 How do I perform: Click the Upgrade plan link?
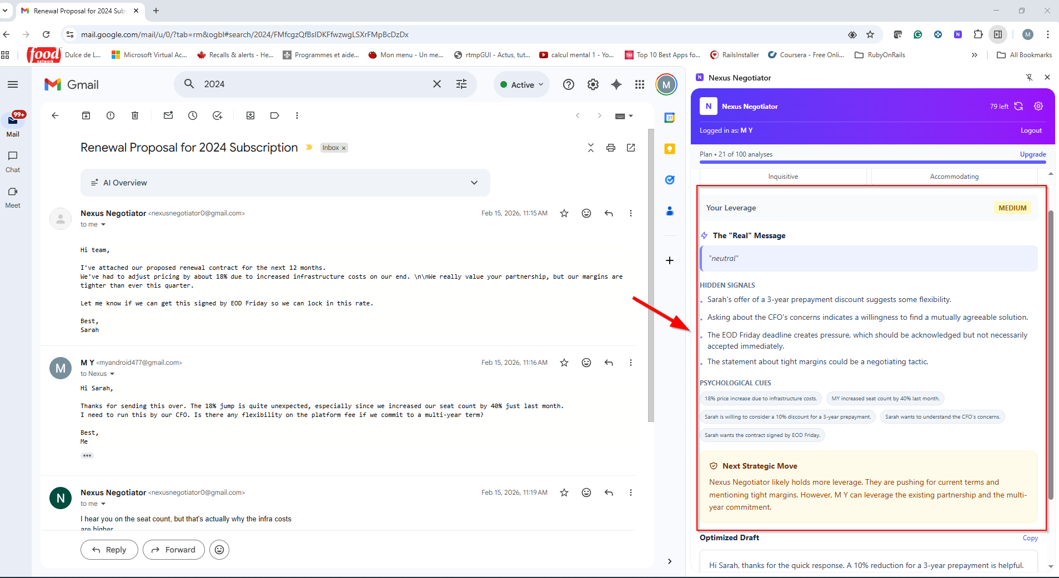pyautogui.click(x=1032, y=154)
